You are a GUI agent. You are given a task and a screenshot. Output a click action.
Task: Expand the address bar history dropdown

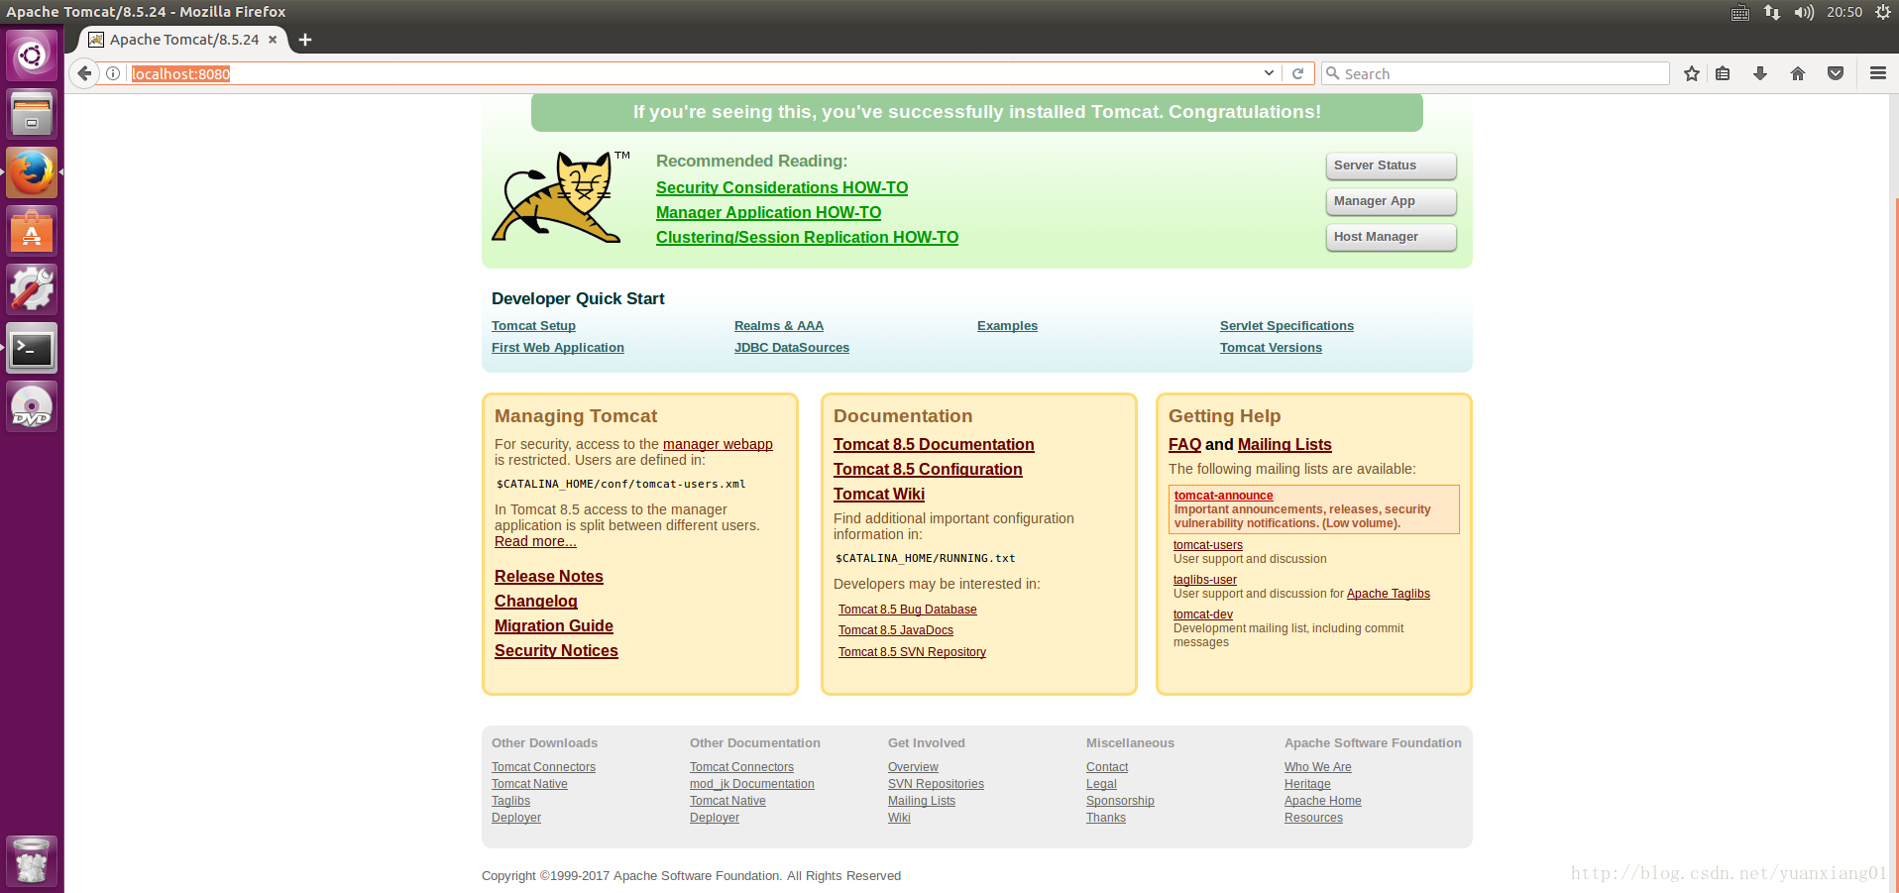click(1269, 73)
